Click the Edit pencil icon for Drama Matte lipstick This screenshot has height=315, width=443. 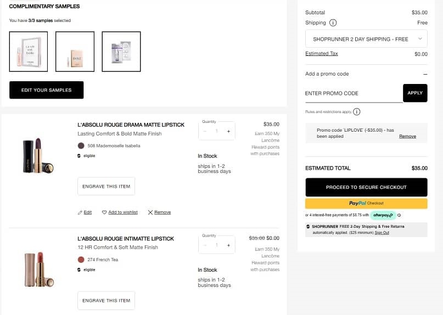coord(80,212)
